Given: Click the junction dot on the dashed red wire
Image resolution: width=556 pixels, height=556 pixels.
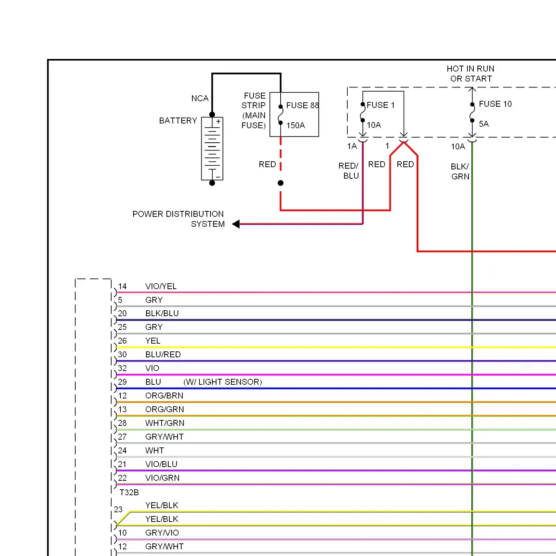Looking at the screenshot, I should 281,183.
